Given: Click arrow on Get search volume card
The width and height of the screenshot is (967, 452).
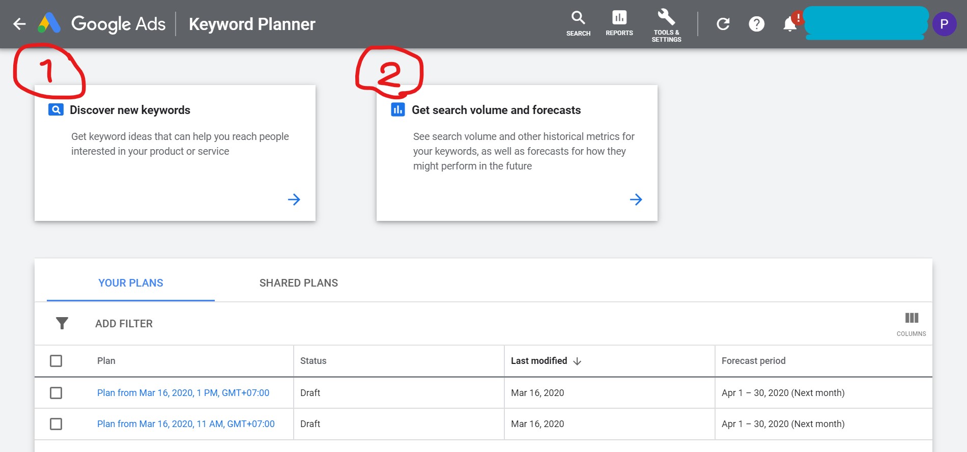Looking at the screenshot, I should point(636,200).
